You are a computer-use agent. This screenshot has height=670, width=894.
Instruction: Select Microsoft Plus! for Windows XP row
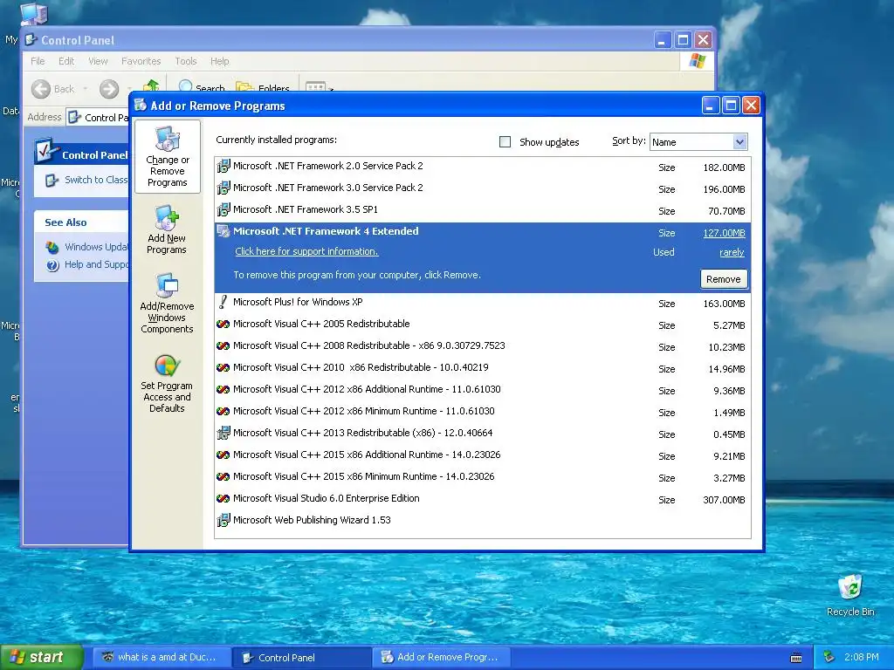(x=482, y=303)
